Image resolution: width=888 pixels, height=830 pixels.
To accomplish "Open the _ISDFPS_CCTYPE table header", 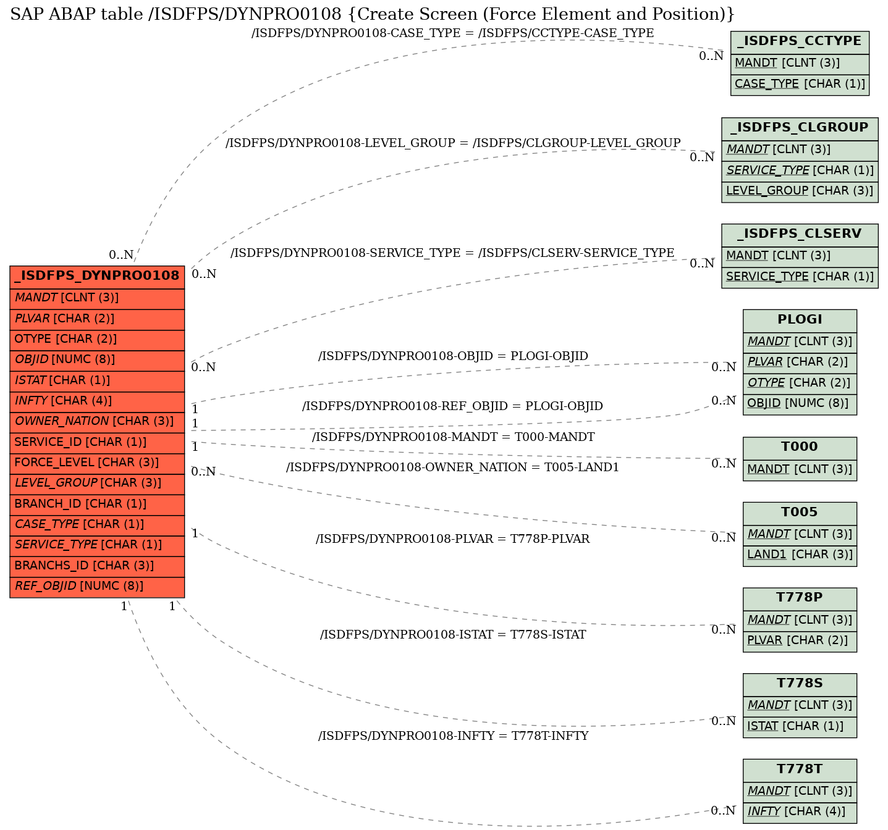I will tap(800, 41).
